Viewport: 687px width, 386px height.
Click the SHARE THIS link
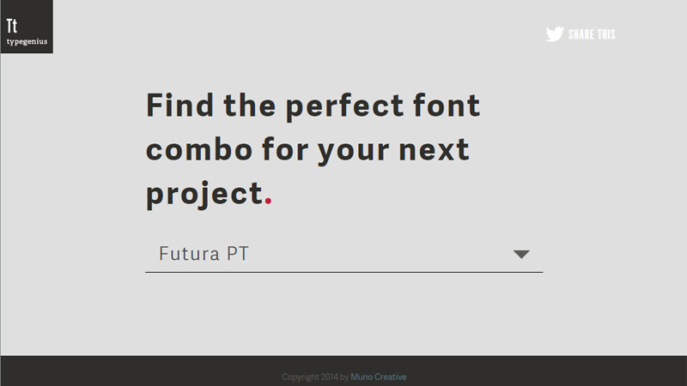592,34
